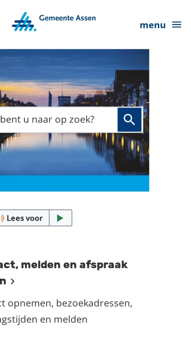The image size is (191, 340).
Task: Click the evening canal hero photo sky
Action: pyautogui.click(x=65, y=67)
